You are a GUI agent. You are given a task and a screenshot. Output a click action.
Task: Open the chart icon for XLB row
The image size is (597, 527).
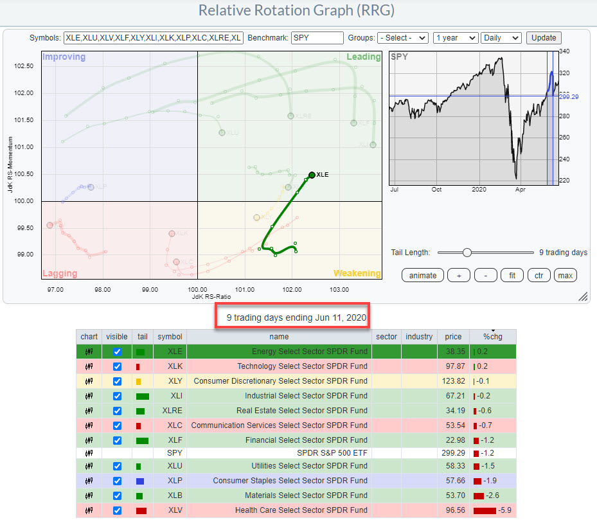89,496
